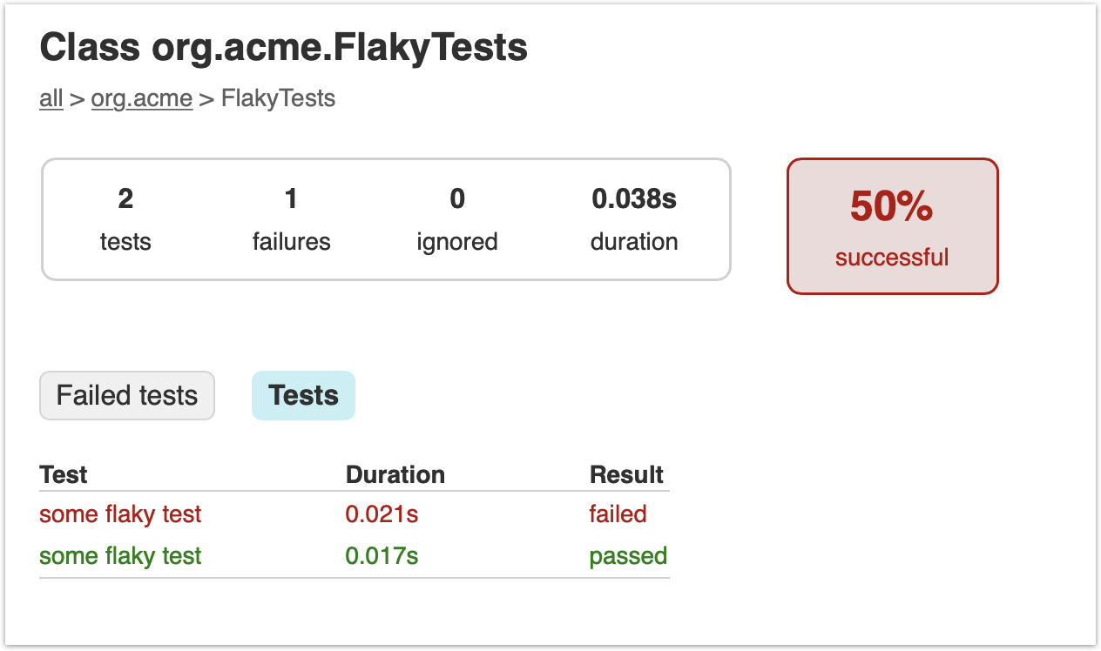Click the 0 ignored counter
The height and width of the screenshot is (651, 1101).
coord(457,220)
